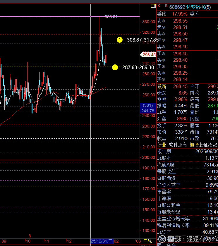This screenshot has width=218, height=246.
Task: Click the 308.87-317.85 range annotation
Action: pyautogui.click(x=143, y=40)
